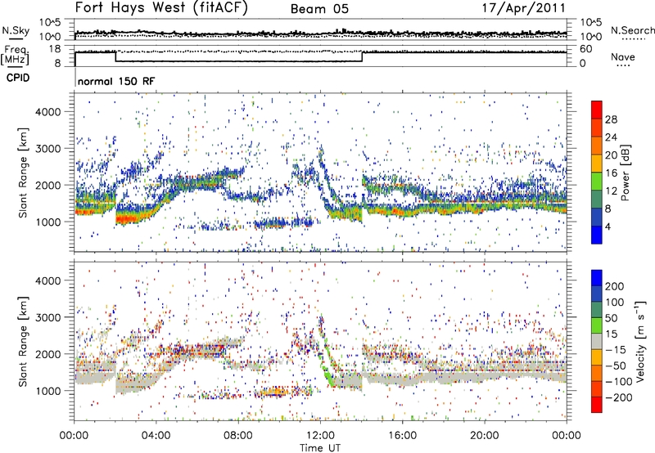This screenshot has width=655, height=453.
Task: Click the '3000' tick of the velocity panel
Action: pos(48,317)
